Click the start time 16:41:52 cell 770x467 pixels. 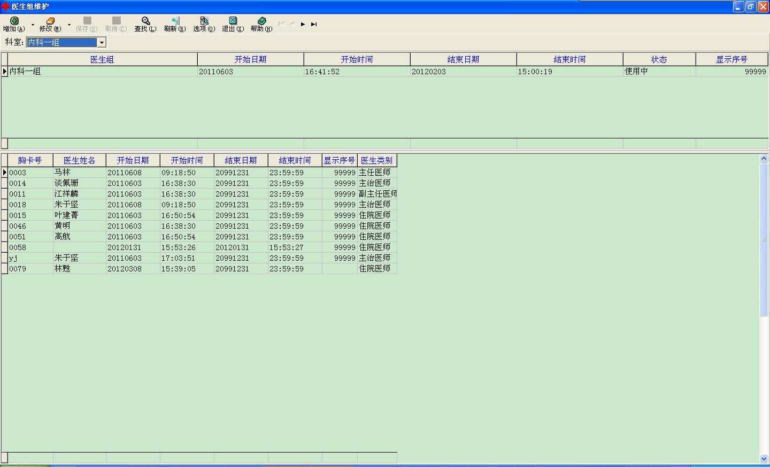[357, 71]
